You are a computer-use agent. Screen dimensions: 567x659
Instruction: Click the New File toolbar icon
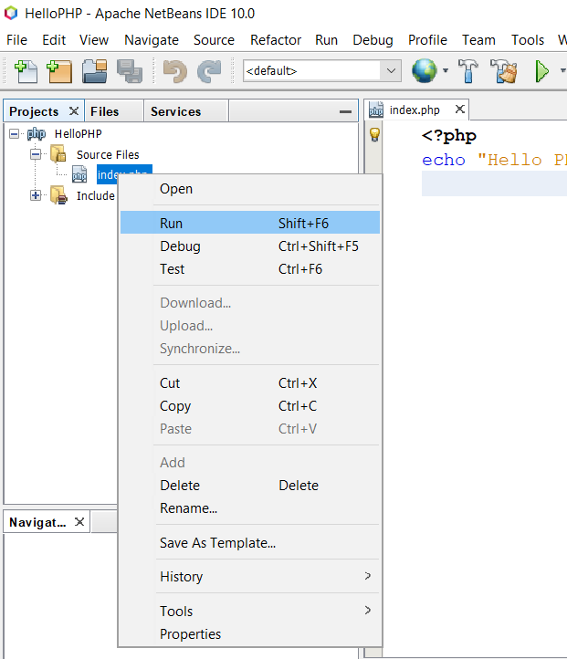pos(26,71)
